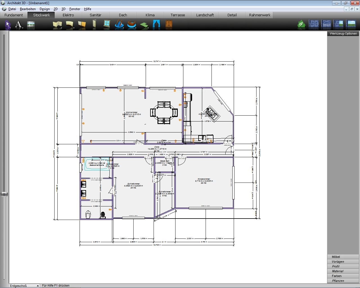The width and height of the screenshot is (360, 288).
Task: Select the text annotation tool
Action: click(x=18, y=24)
